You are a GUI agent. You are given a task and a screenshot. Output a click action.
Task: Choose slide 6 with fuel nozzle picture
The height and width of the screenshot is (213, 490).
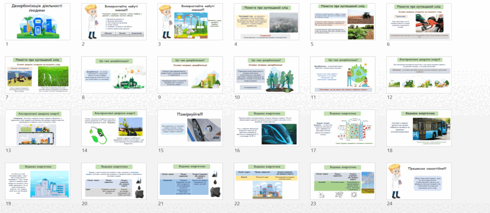(x=419, y=21)
